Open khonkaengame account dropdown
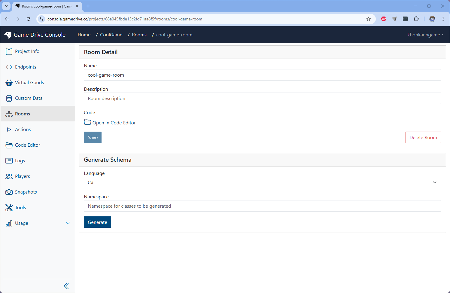The width and height of the screenshot is (450, 293). tap(425, 35)
